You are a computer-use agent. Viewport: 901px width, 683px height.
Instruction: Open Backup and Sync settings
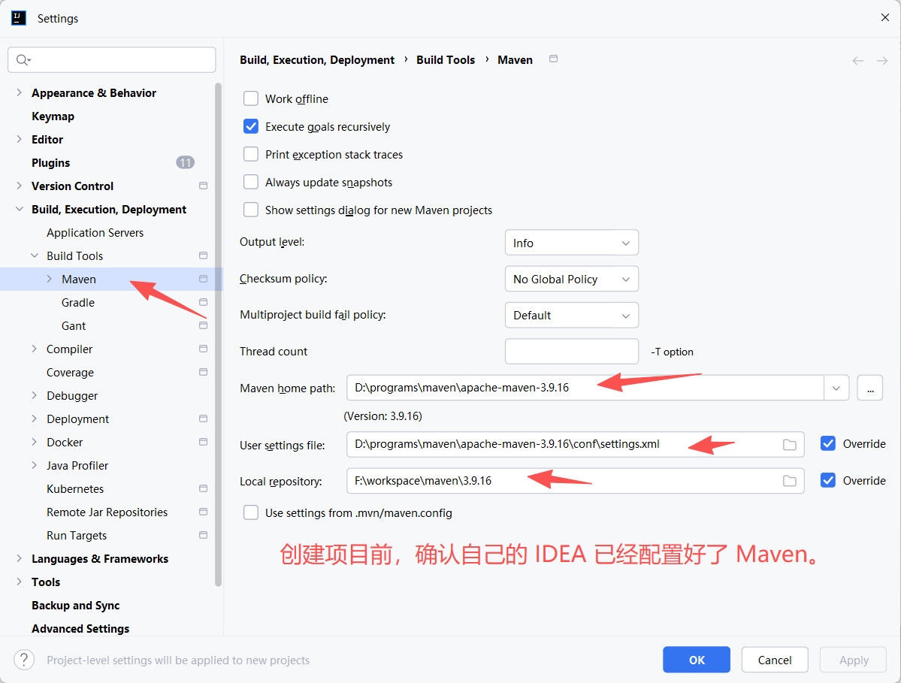click(75, 606)
